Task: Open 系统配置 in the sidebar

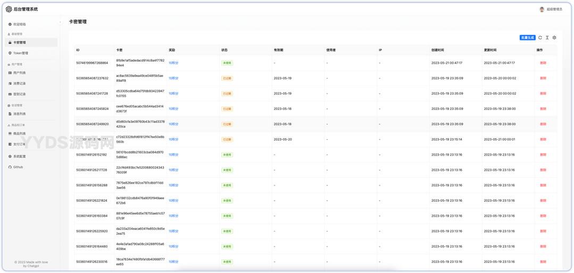Action: pyautogui.click(x=19, y=156)
